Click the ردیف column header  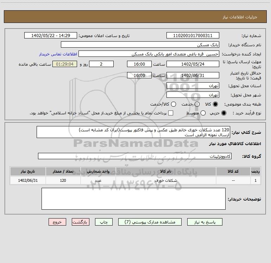coord(256,171)
